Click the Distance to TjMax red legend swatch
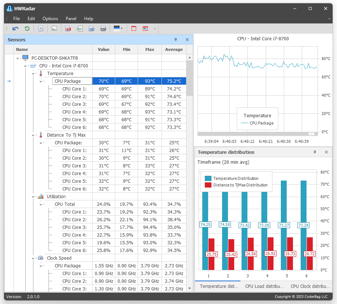 (x=208, y=185)
